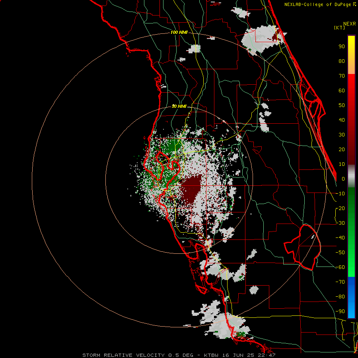The height and width of the screenshot is (358, 358).
Task: Click the 22:47 timestamp in the caption
Action: coord(266,355)
